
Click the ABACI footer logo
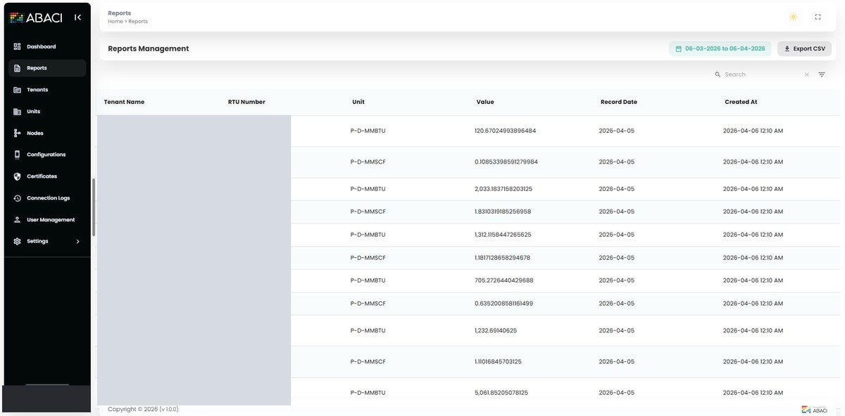tap(815, 410)
